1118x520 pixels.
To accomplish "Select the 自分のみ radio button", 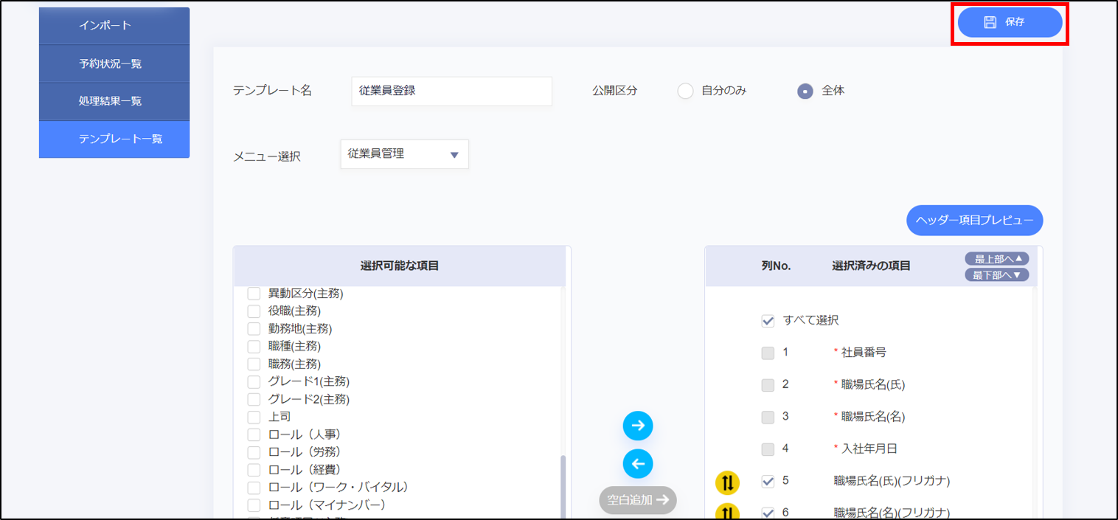I will coord(685,91).
